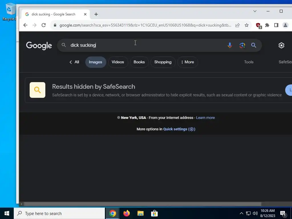Open File Explorer from the taskbar
This screenshot has height=219, width=292.
(x=140, y=213)
